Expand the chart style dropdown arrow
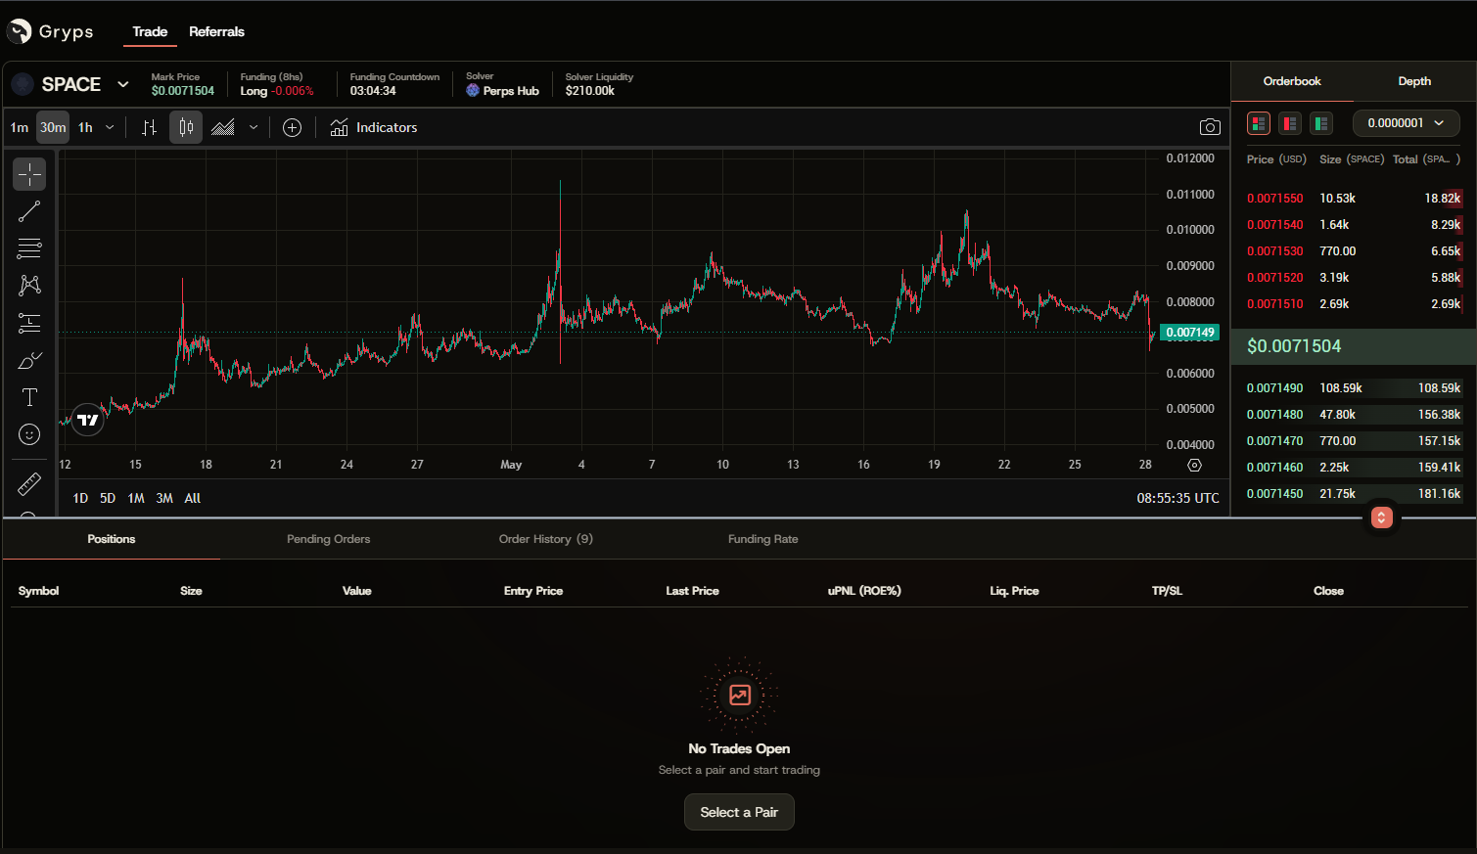The width and height of the screenshot is (1477, 854). [x=254, y=127]
